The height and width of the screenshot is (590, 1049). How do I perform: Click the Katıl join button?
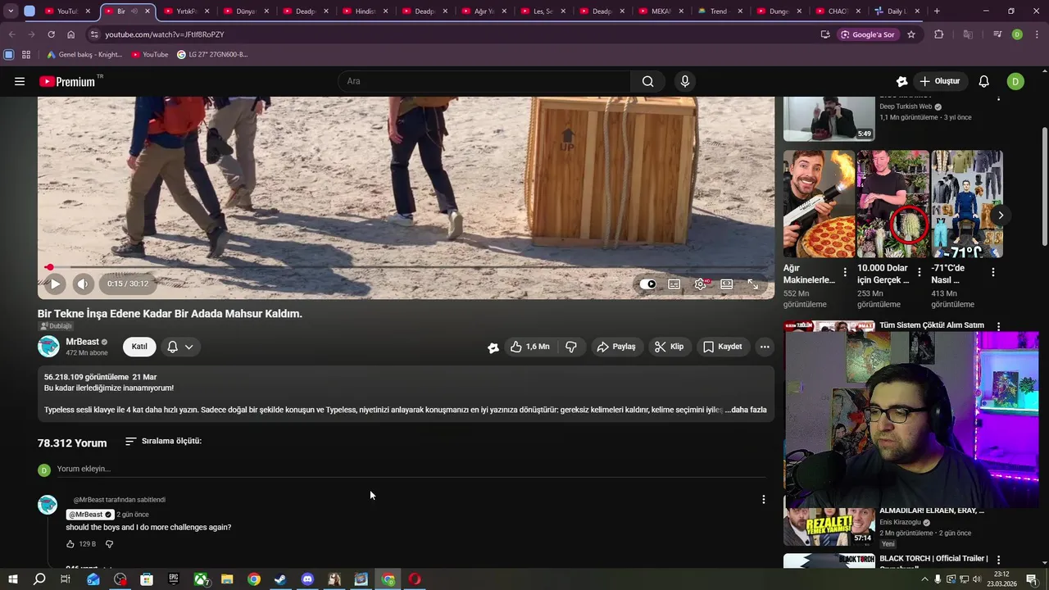point(139,347)
